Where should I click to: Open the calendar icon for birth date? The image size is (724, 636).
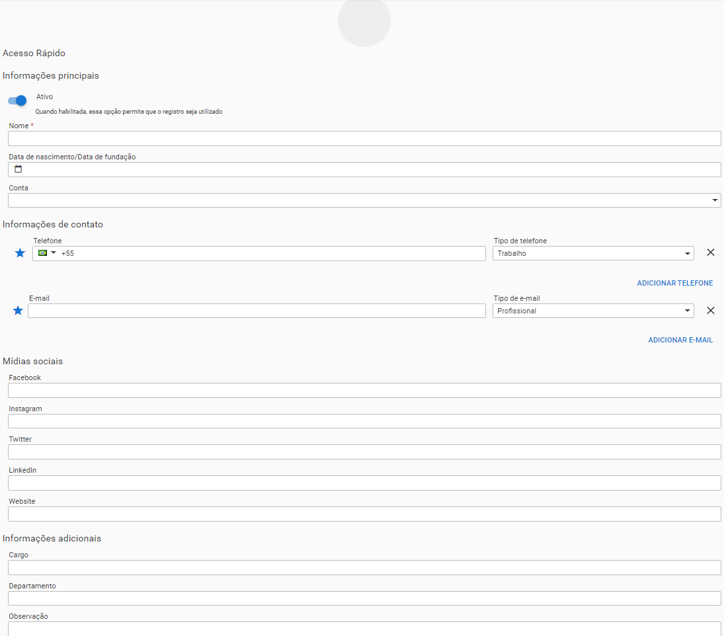point(18,169)
